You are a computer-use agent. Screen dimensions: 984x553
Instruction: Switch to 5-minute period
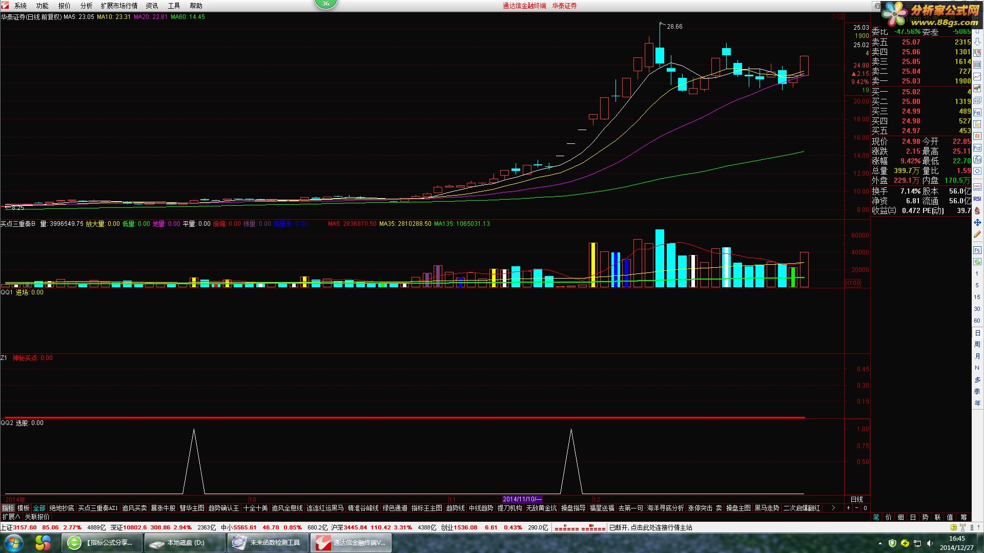[977, 286]
